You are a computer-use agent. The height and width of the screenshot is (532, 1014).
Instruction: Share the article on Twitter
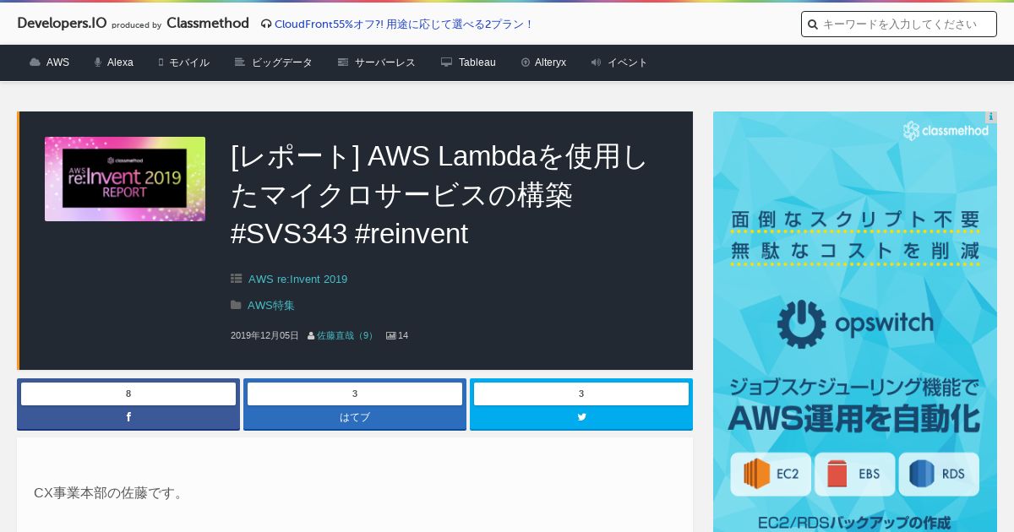point(581,417)
